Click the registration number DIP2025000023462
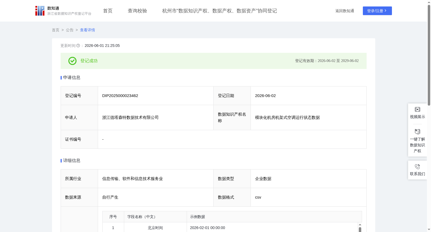Image resolution: width=431 pixels, height=232 pixels. 120,96
